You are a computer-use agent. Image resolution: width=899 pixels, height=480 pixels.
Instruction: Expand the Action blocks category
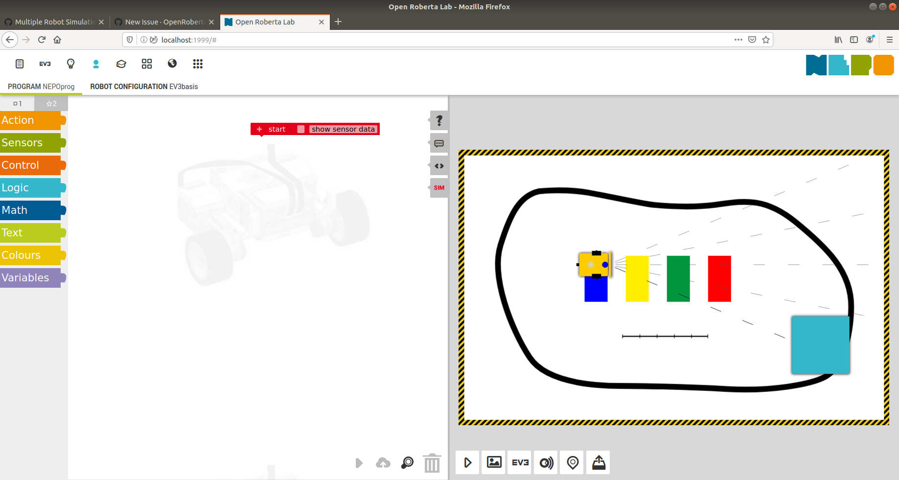click(29, 120)
